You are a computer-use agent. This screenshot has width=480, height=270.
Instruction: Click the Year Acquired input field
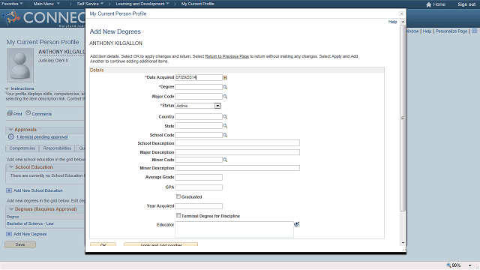[x=198, y=206]
